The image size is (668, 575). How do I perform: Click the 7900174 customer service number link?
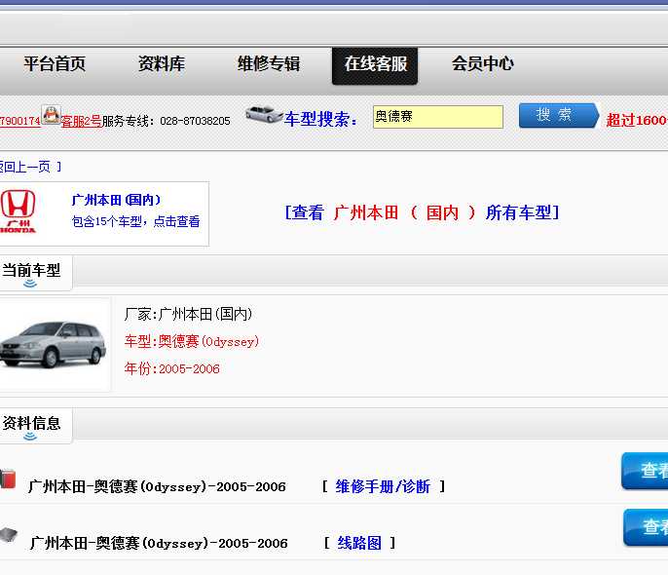tap(20, 121)
